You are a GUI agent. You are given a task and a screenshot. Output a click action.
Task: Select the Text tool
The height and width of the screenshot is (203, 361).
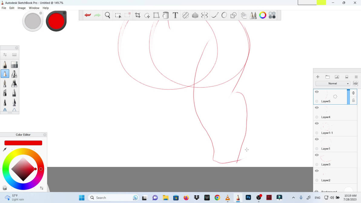pyautogui.click(x=175, y=15)
